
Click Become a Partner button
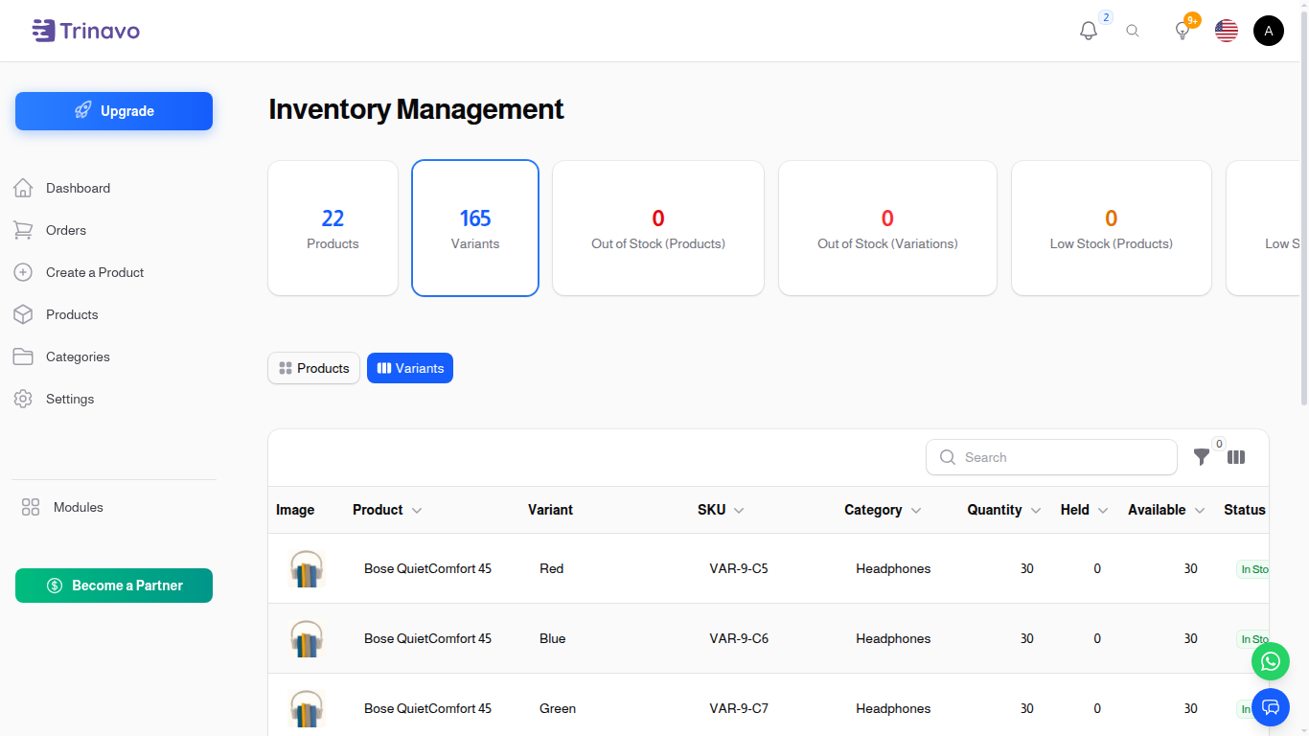[x=114, y=586]
